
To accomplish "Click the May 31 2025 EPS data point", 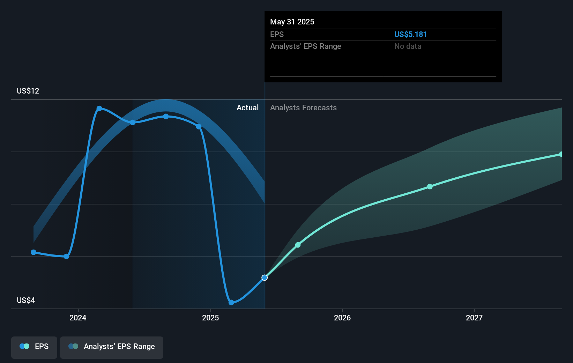I will (x=265, y=277).
